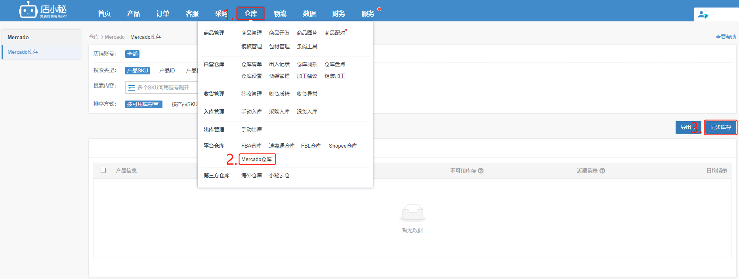Open FBL仓库 from the menu
The height and width of the screenshot is (279, 739).
(311, 146)
